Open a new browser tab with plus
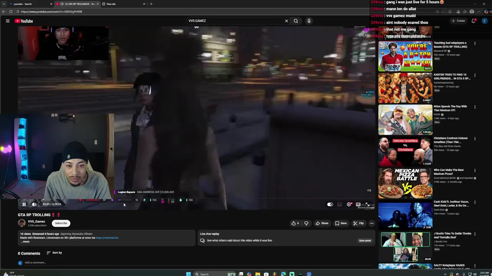The image size is (492, 276). 151,4
